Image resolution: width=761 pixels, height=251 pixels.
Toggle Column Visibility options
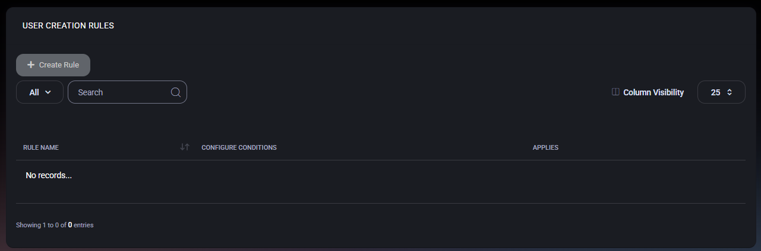tap(653, 92)
